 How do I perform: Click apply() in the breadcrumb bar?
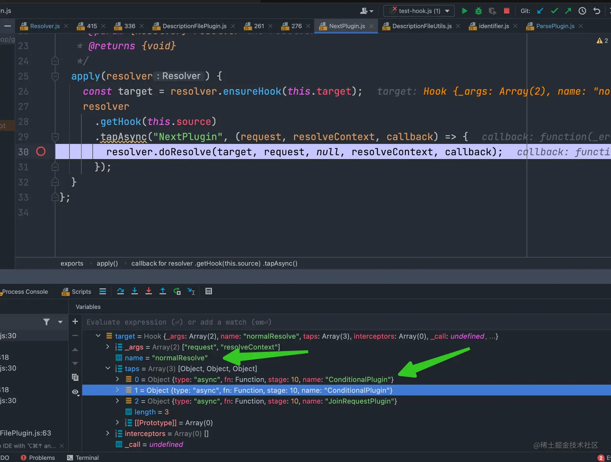point(107,264)
